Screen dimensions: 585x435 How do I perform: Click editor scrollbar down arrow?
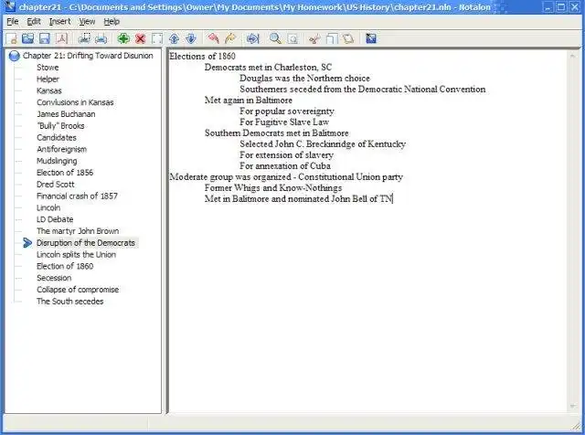point(572,407)
